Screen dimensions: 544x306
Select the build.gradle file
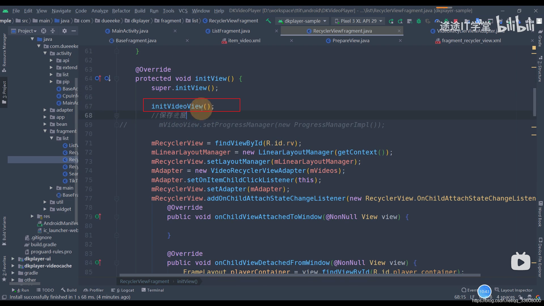coord(43,245)
